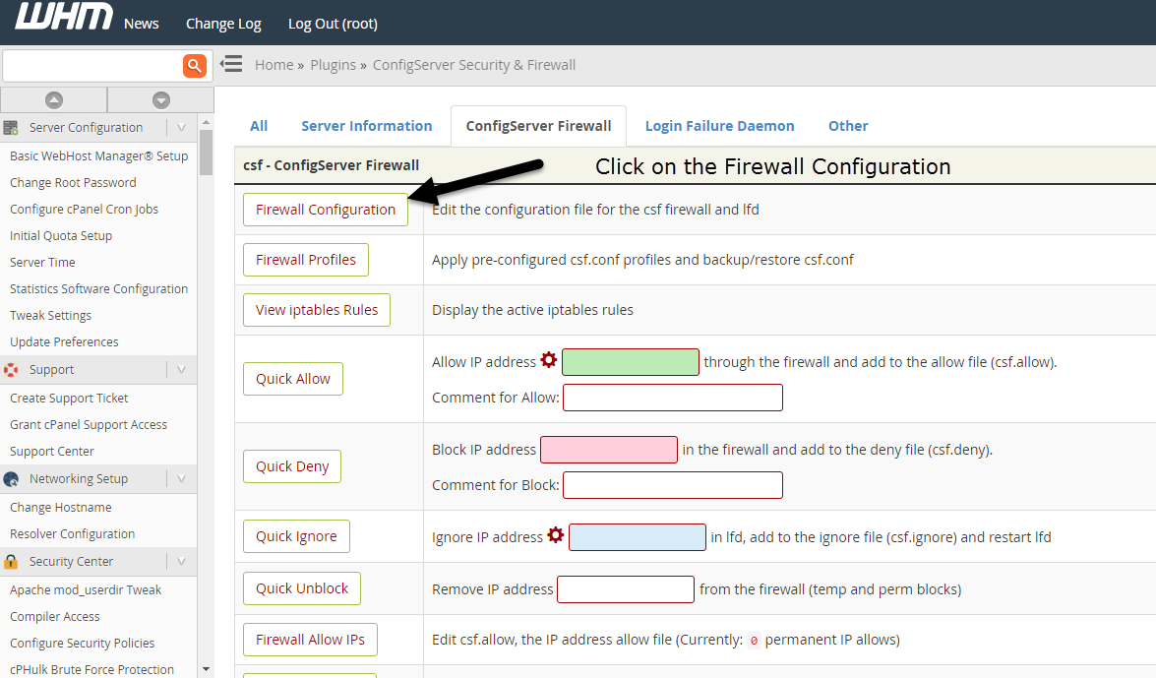1156x678 pixels.
Task: Click the WHM logo
Action: click(x=63, y=16)
